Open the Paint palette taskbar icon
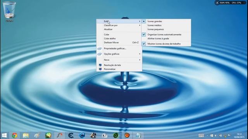The image size is (248, 139). point(37,136)
